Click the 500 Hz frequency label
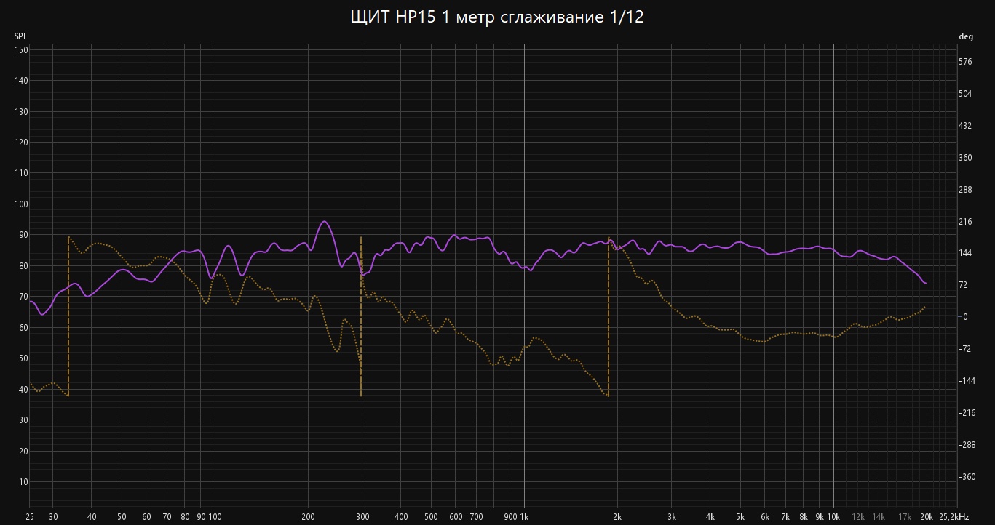 point(431,517)
